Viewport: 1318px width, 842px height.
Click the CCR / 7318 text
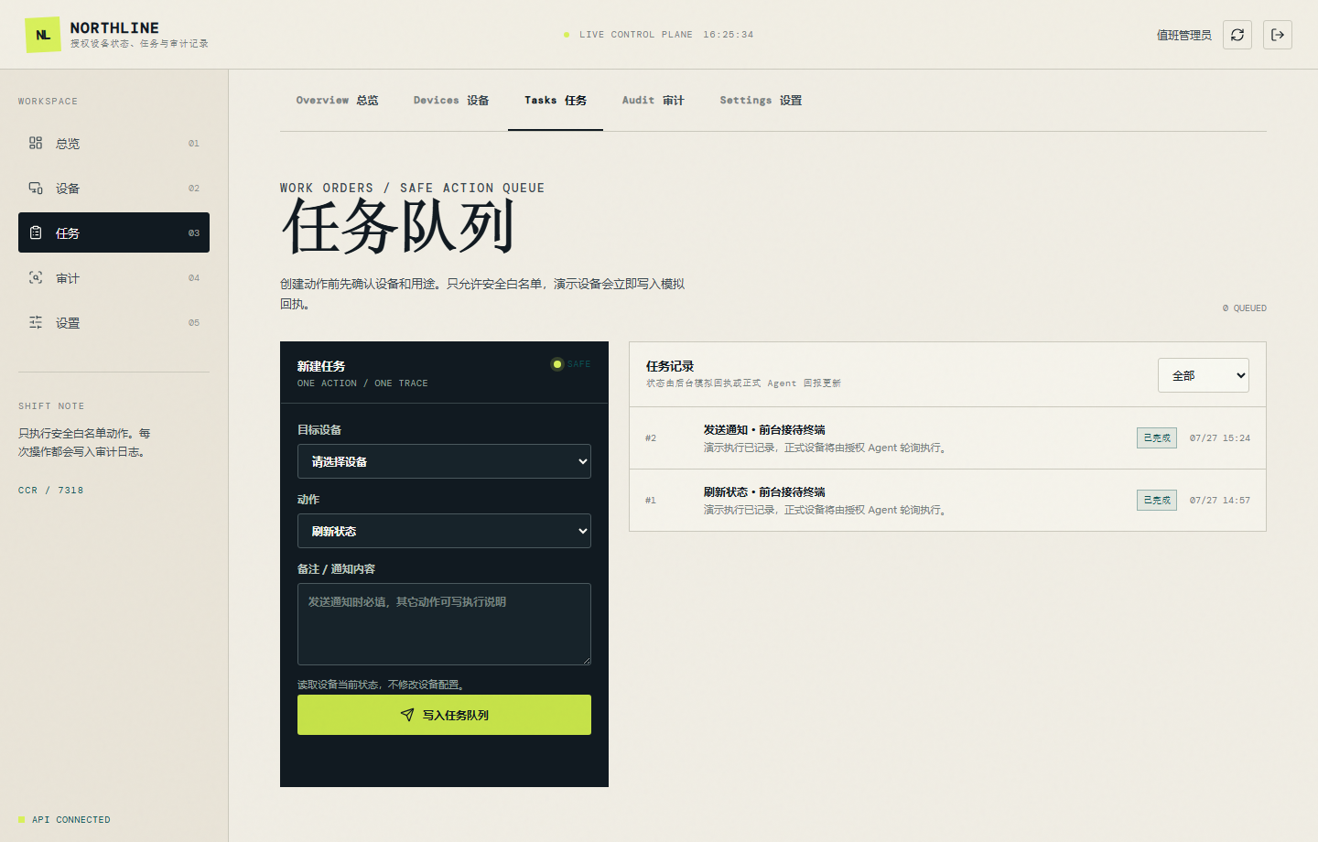point(50,491)
